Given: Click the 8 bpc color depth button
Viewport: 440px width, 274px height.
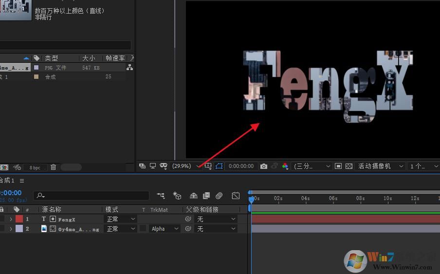Looking at the screenshot, I should pos(35,167).
